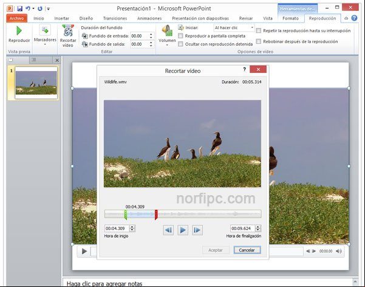Click the Cancelar button

click(247, 250)
